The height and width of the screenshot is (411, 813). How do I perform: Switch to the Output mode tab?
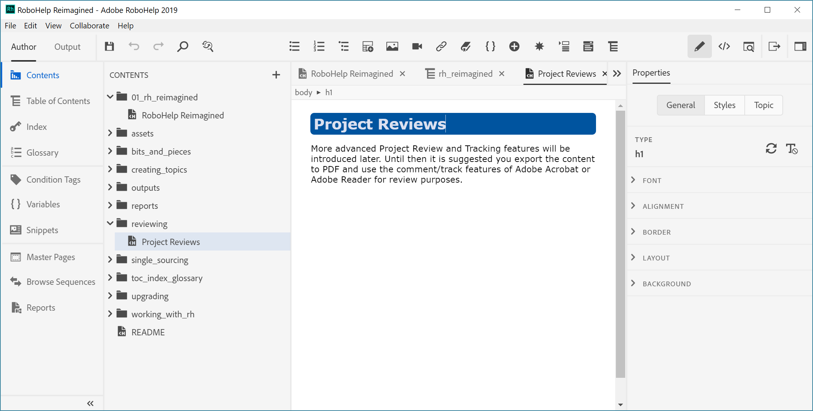67,46
